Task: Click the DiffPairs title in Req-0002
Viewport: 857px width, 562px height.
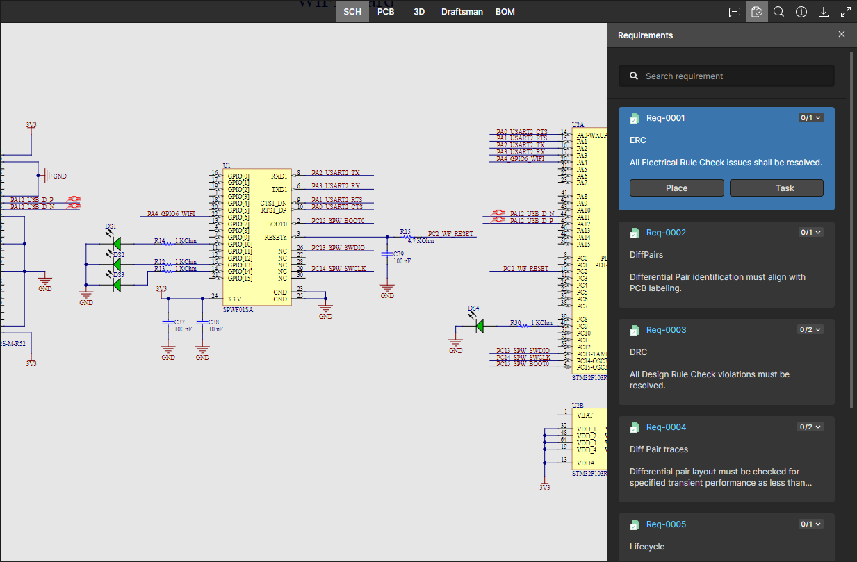Action: tap(646, 255)
